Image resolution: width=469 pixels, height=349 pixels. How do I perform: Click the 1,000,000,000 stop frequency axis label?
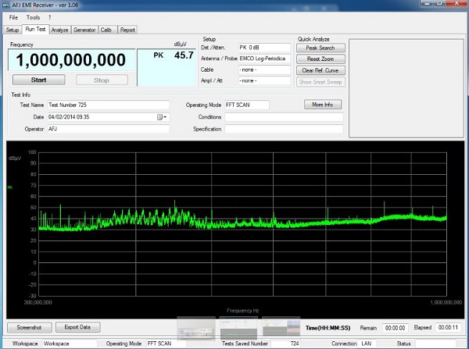tap(446, 302)
